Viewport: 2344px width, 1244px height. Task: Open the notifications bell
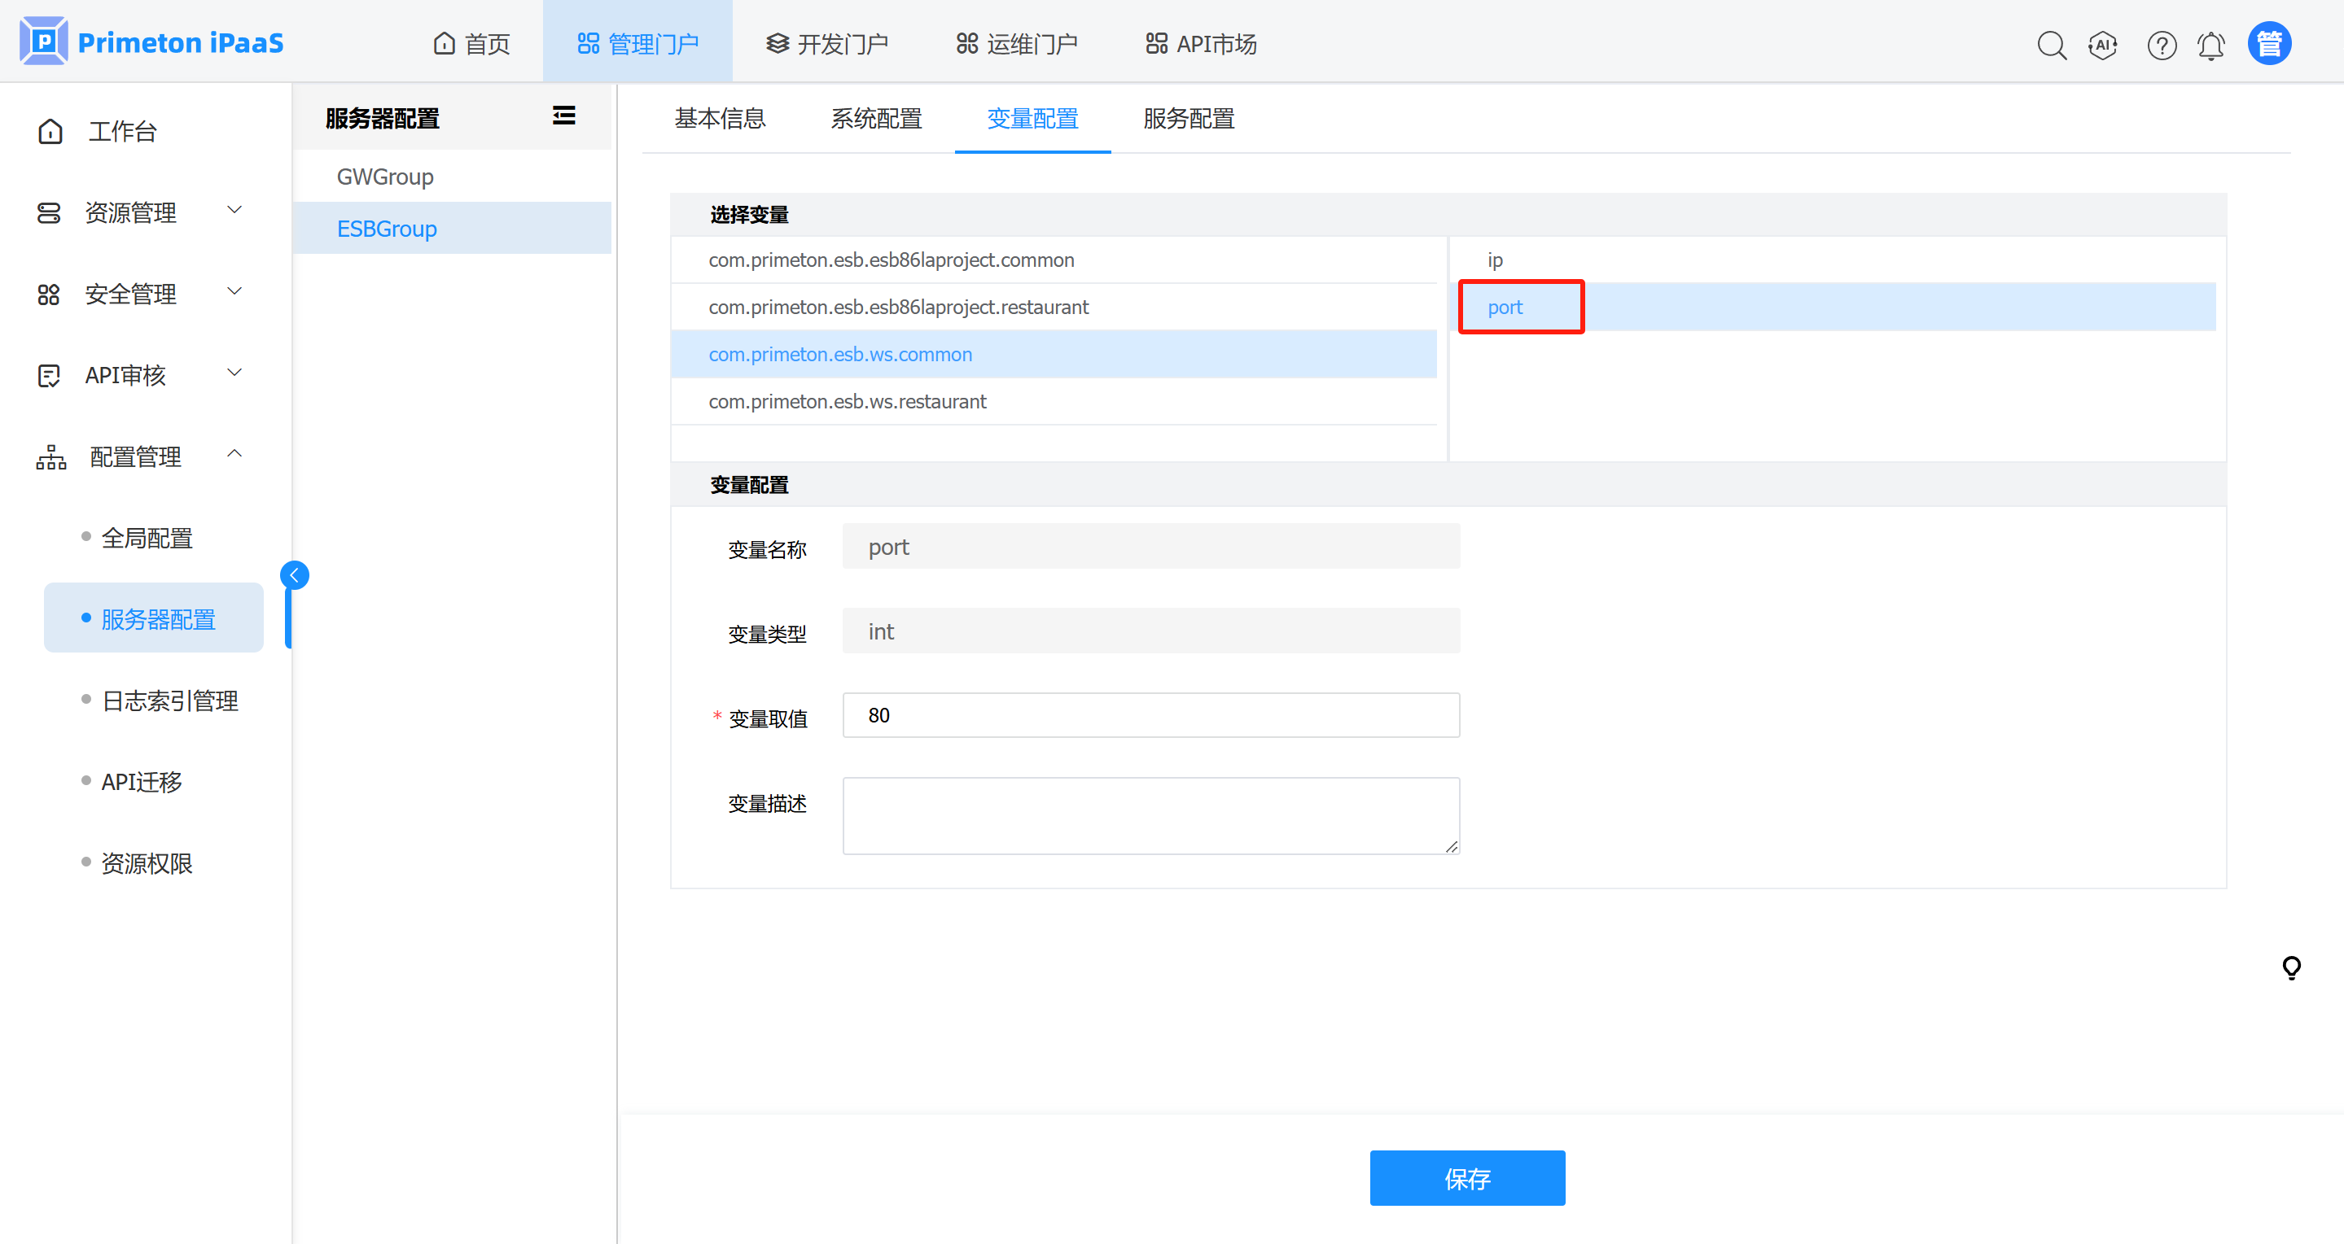pyautogui.click(x=2211, y=45)
